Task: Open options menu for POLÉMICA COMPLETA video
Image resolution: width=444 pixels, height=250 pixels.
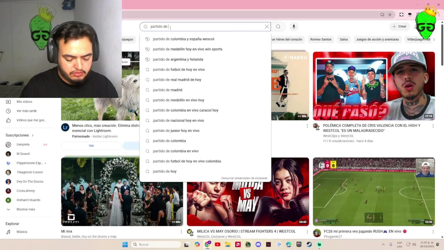Action: pos(433,126)
